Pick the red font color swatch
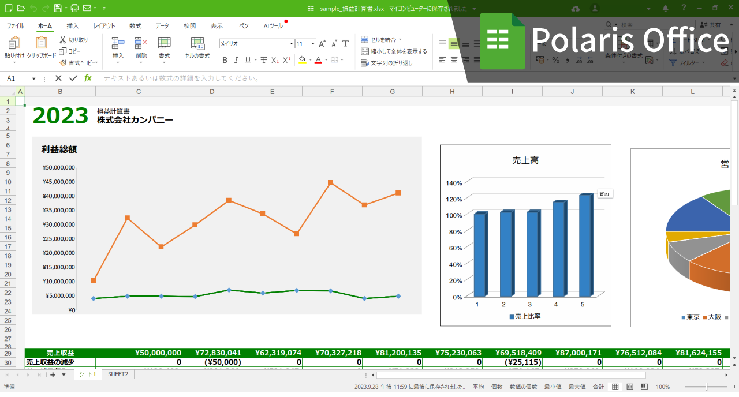This screenshot has width=739, height=397. [319, 62]
